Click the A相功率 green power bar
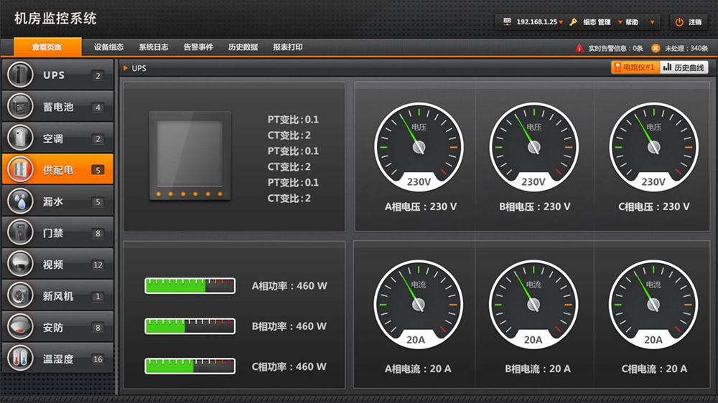Image resolution: width=718 pixels, height=403 pixels. (x=190, y=286)
